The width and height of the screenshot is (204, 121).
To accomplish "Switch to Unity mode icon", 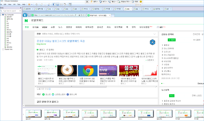I will (x=65, y=4).
